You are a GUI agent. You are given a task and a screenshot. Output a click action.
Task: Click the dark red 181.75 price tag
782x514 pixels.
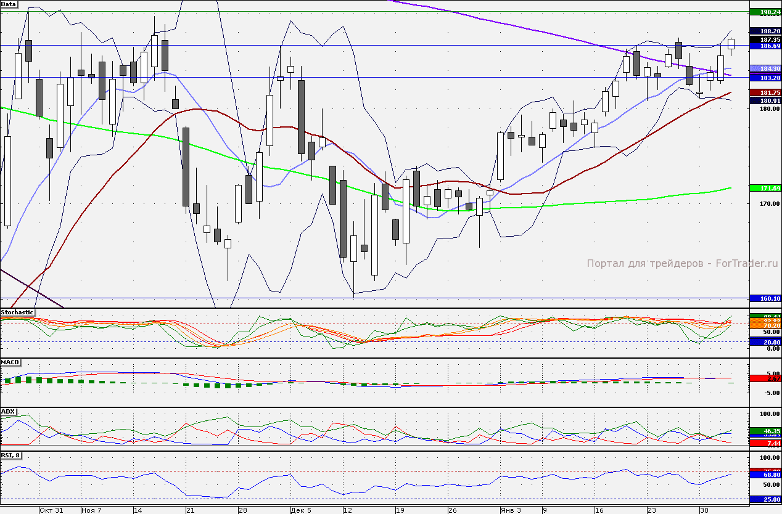765,92
